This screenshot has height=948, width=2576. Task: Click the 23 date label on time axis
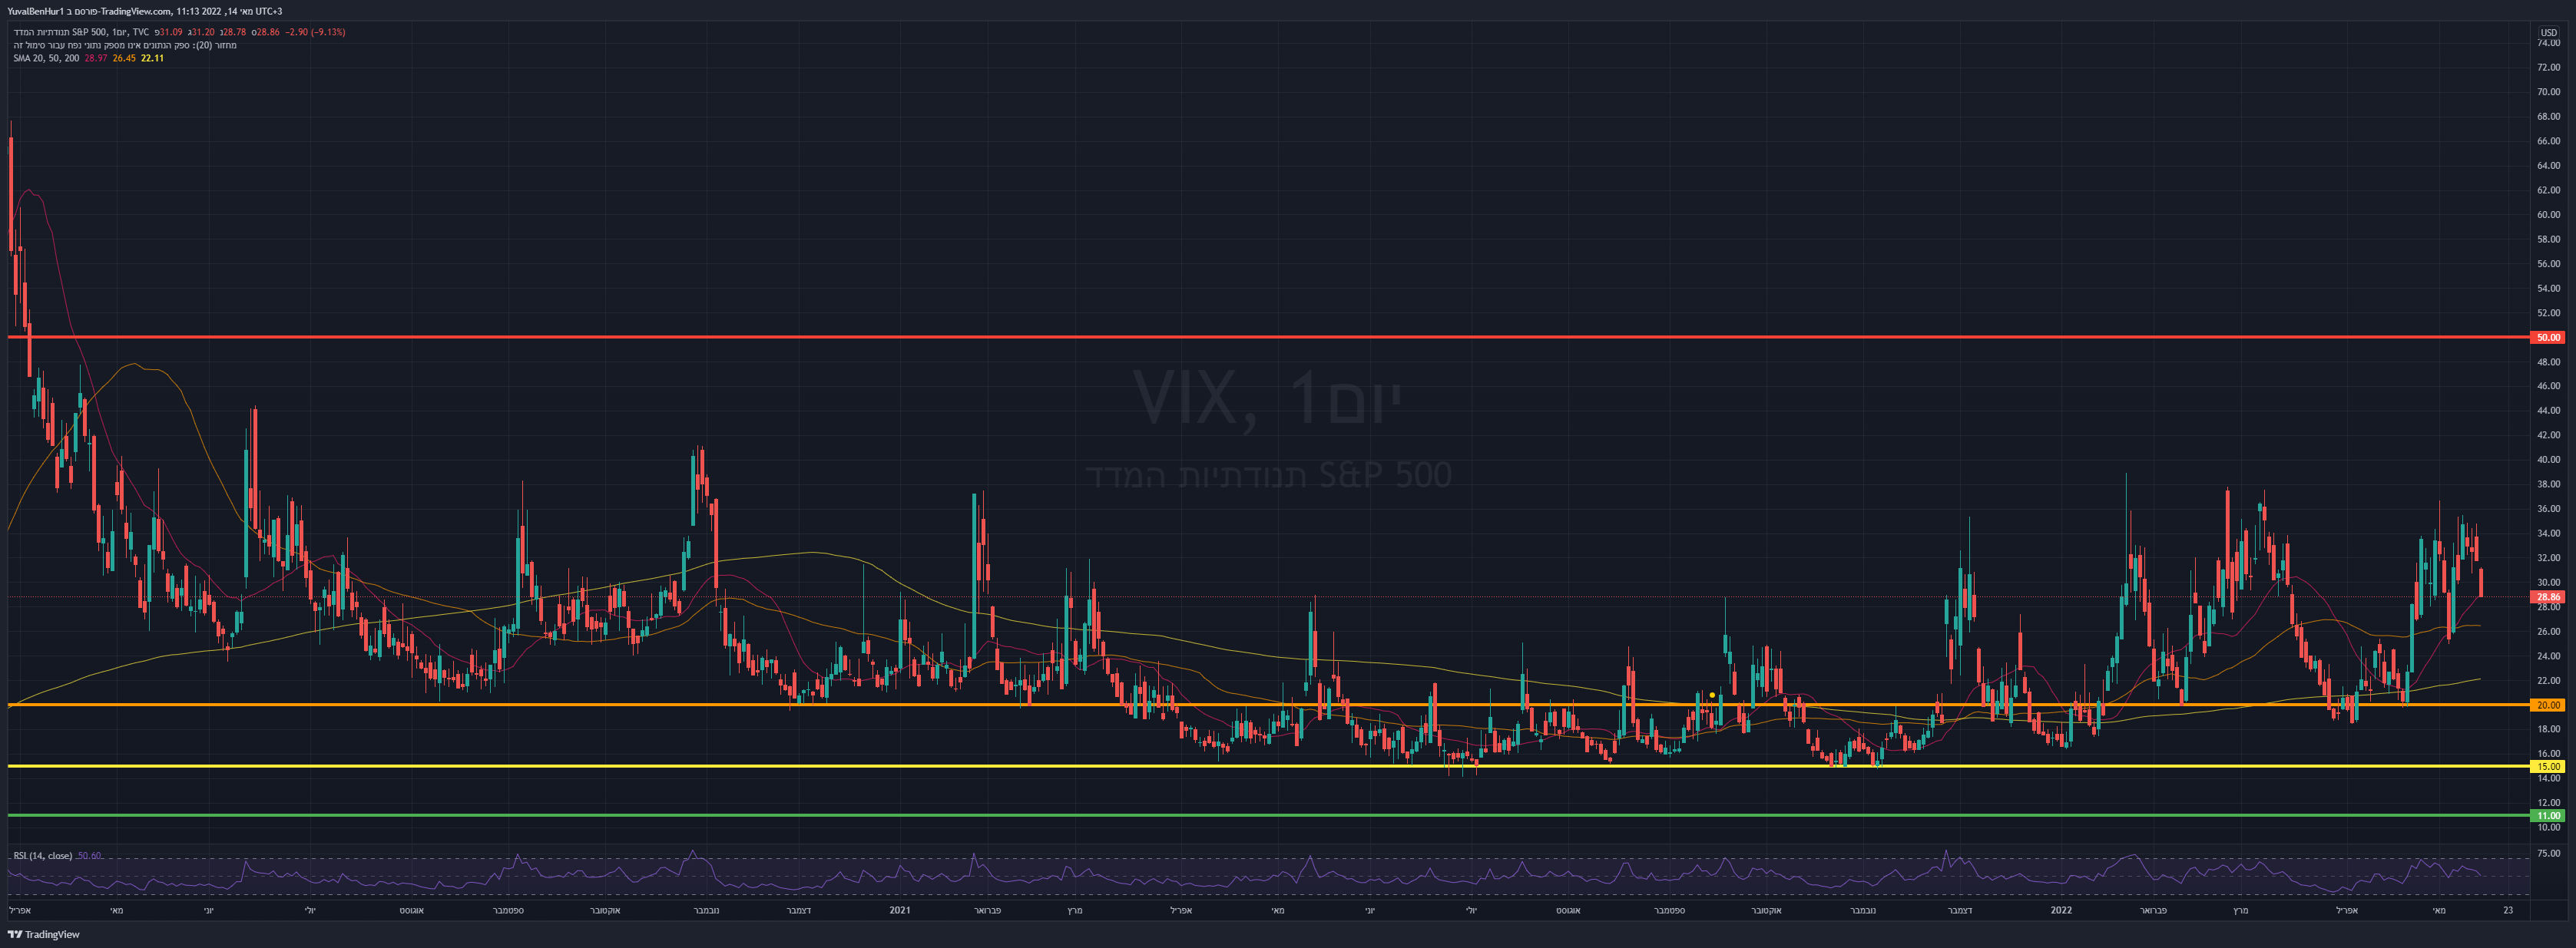click(x=2508, y=910)
